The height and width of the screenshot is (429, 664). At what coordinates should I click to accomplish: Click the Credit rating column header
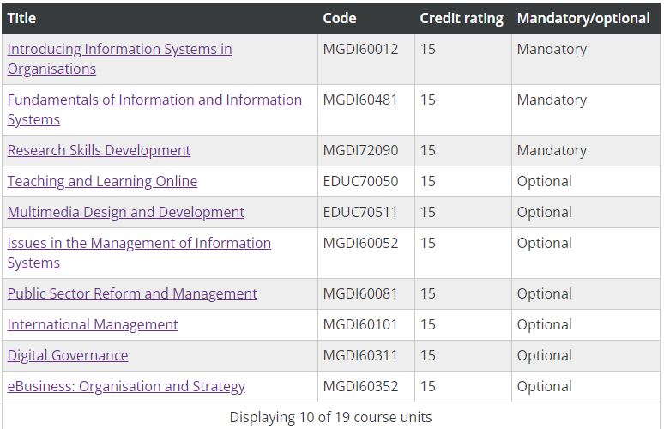click(x=461, y=18)
